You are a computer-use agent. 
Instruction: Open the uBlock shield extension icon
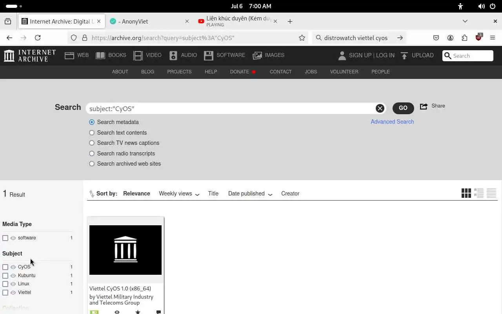(x=478, y=38)
